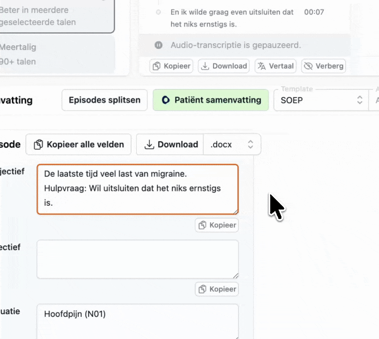Open the SOEP template dropdown
This screenshot has height=339, width=379.
point(321,100)
